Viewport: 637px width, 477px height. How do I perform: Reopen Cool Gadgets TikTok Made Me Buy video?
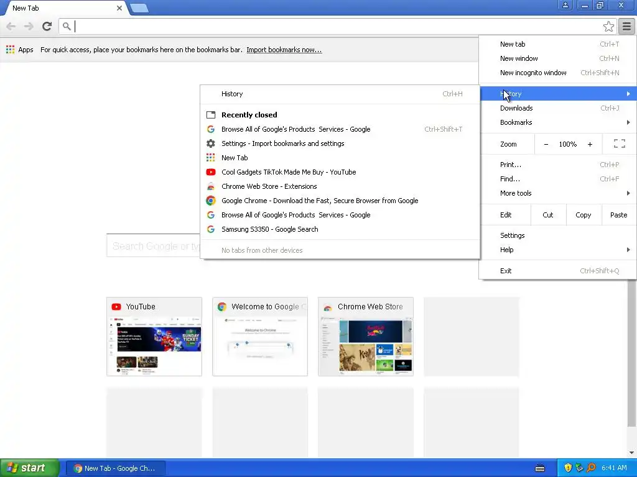(340, 172)
